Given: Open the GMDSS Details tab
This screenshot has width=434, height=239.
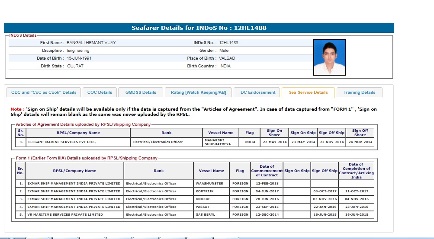Looking at the screenshot, I should [141, 92].
